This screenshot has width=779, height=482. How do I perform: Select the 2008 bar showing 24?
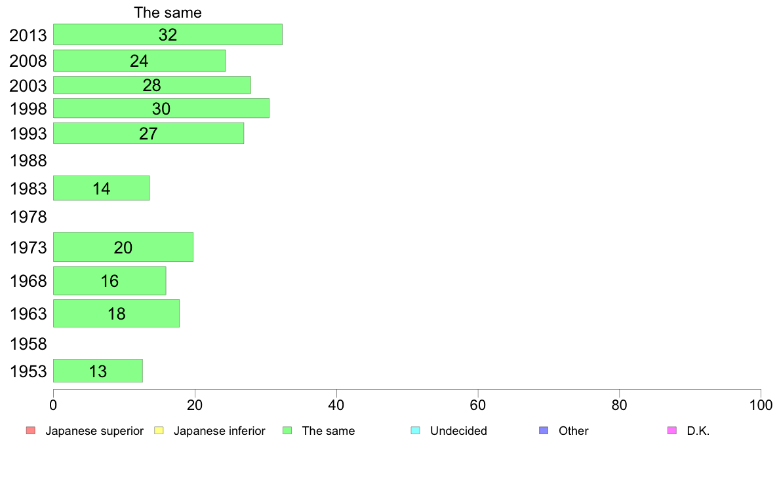pyautogui.click(x=139, y=60)
